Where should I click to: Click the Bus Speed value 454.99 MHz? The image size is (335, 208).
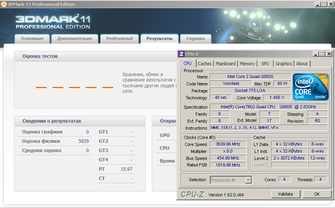(228, 158)
